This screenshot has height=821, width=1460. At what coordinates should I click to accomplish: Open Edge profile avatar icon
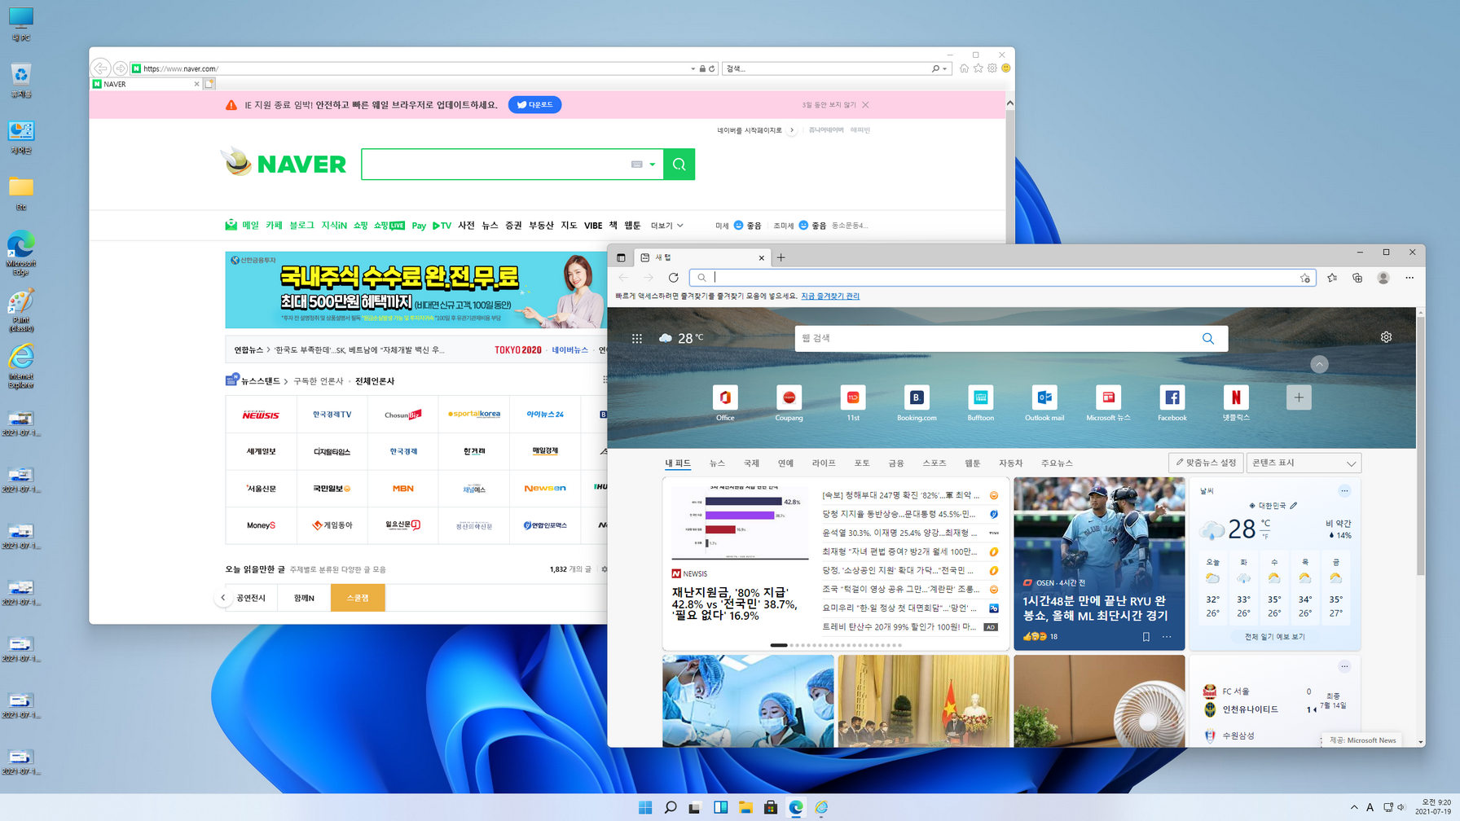[1383, 278]
